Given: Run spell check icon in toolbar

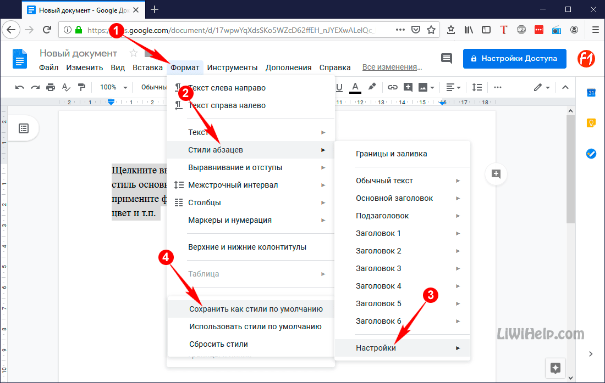Looking at the screenshot, I should (x=67, y=87).
